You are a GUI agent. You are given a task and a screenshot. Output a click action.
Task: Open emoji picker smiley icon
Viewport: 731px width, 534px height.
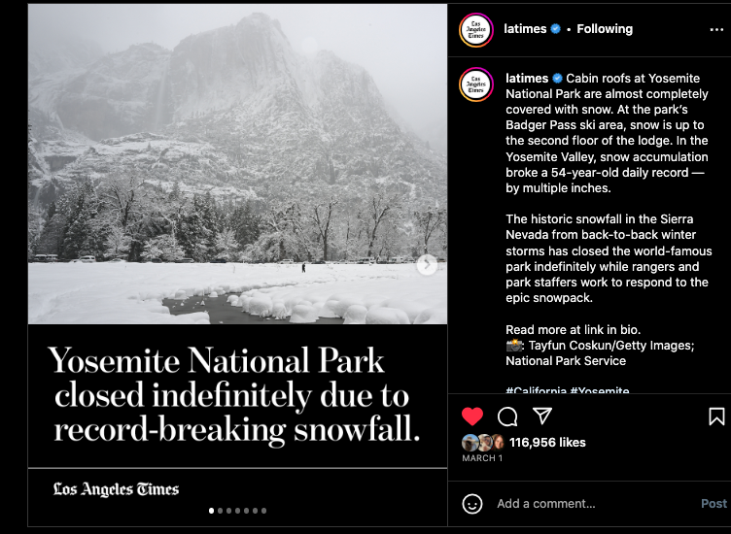pos(472,504)
